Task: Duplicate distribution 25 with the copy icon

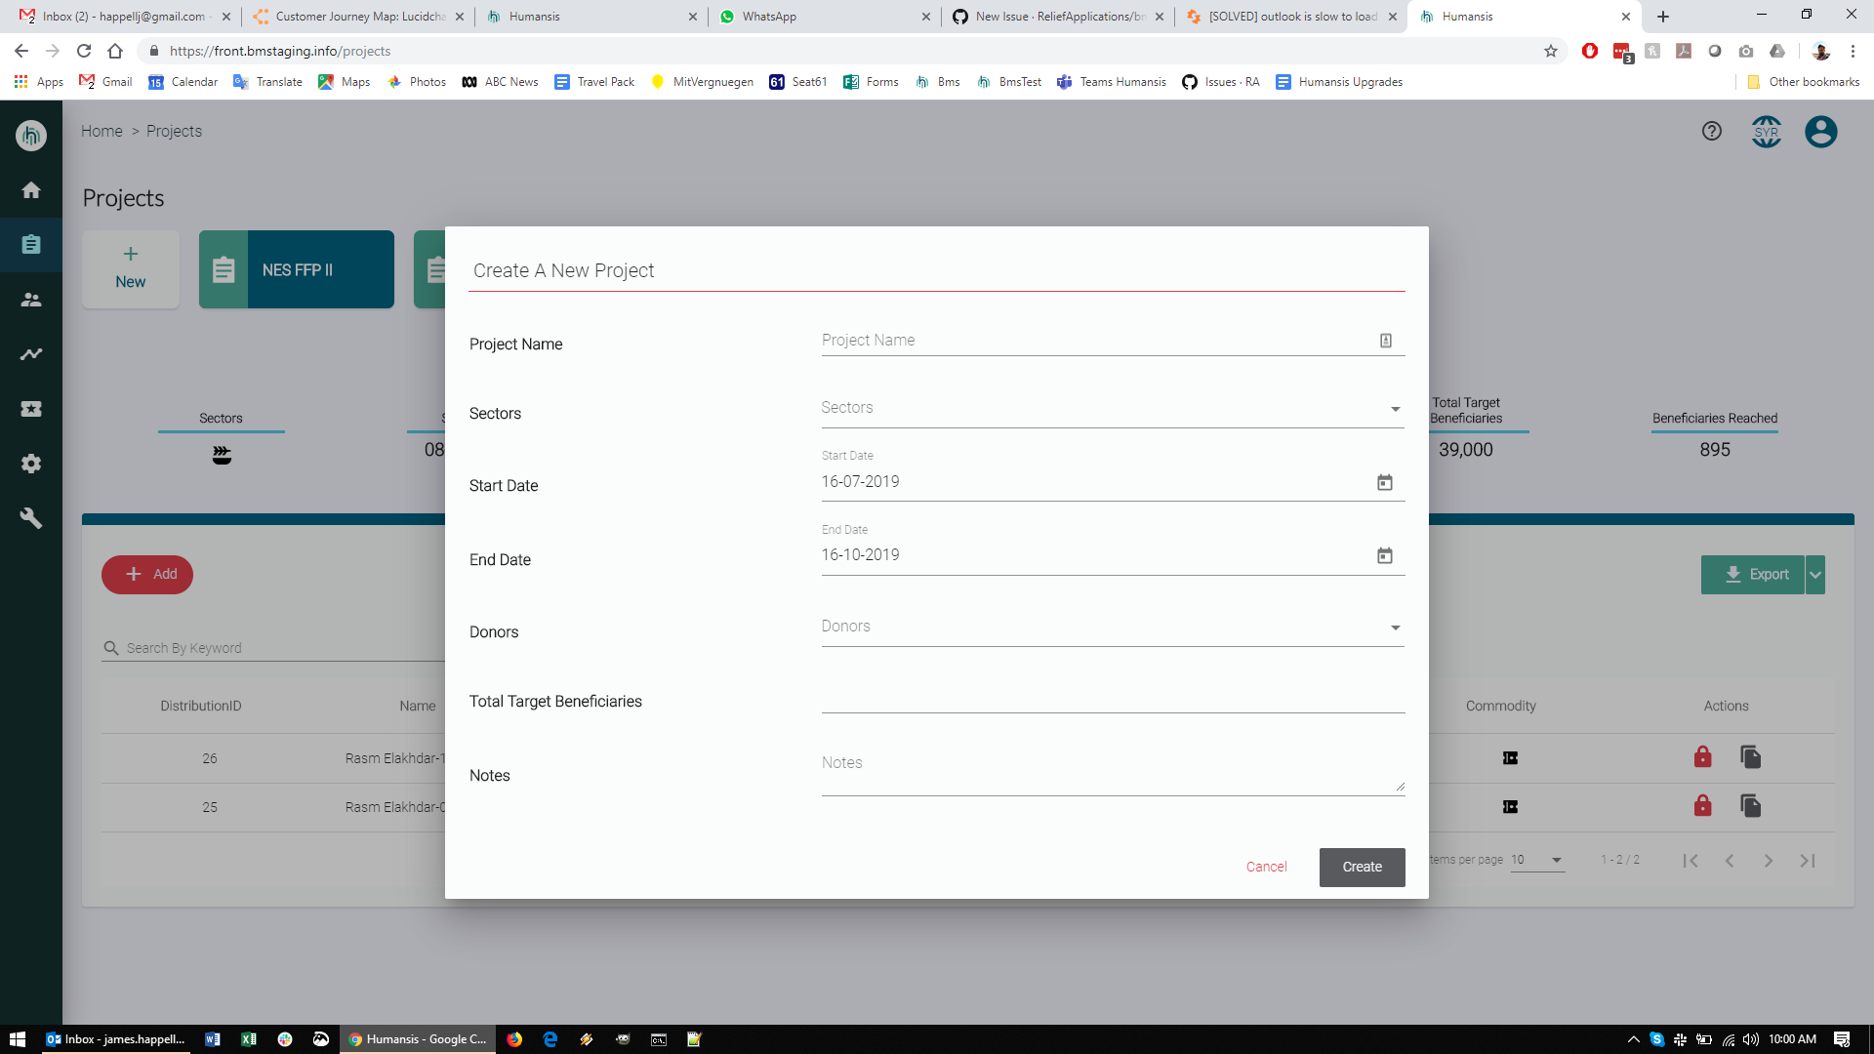Action: pyautogui.click(x=1751, y=806)
